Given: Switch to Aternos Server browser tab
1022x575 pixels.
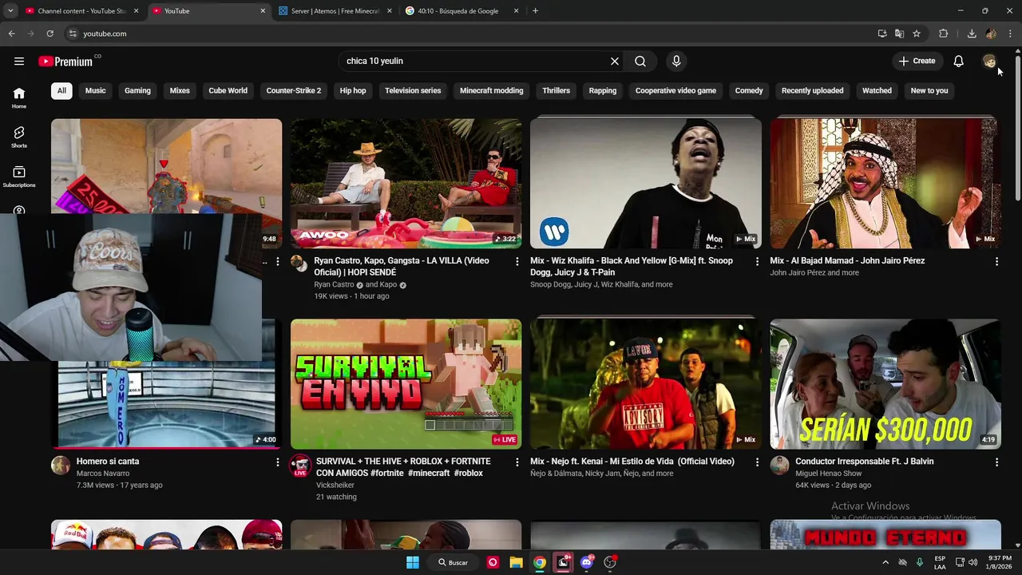Looking at the screenshot, I should point(334,11).
